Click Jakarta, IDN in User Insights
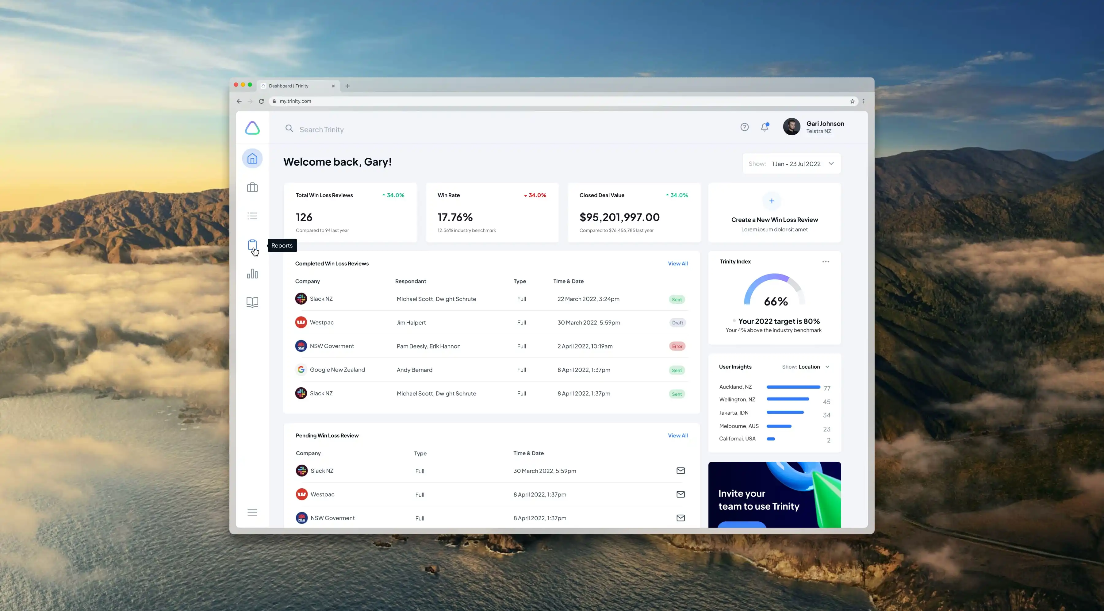The height and width of the screenshot is (611, 1104). (733, 413)
